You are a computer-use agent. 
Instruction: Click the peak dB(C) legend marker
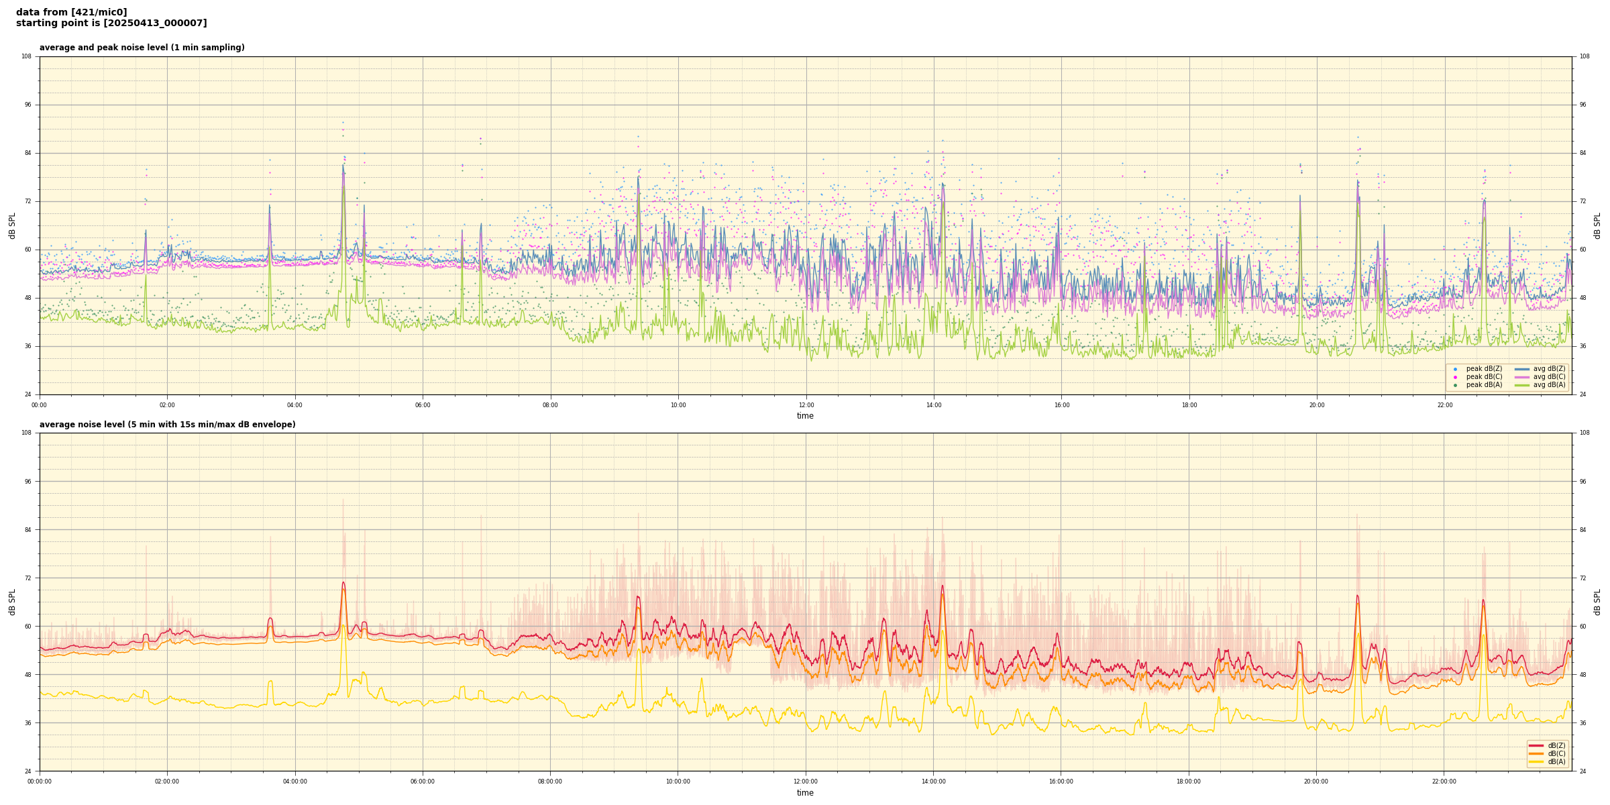tap(1455, 377)
